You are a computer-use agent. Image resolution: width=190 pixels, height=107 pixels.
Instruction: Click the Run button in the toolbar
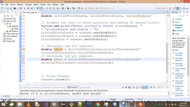[x=63, y=8]
